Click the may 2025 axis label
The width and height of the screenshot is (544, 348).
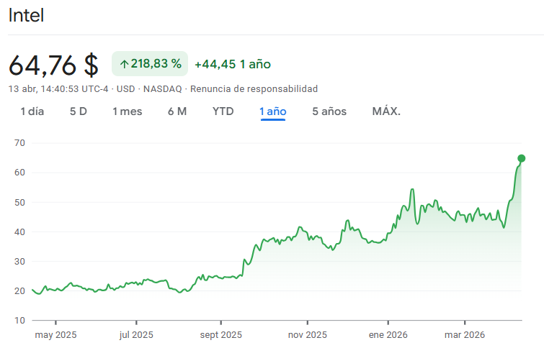(55, 335)
